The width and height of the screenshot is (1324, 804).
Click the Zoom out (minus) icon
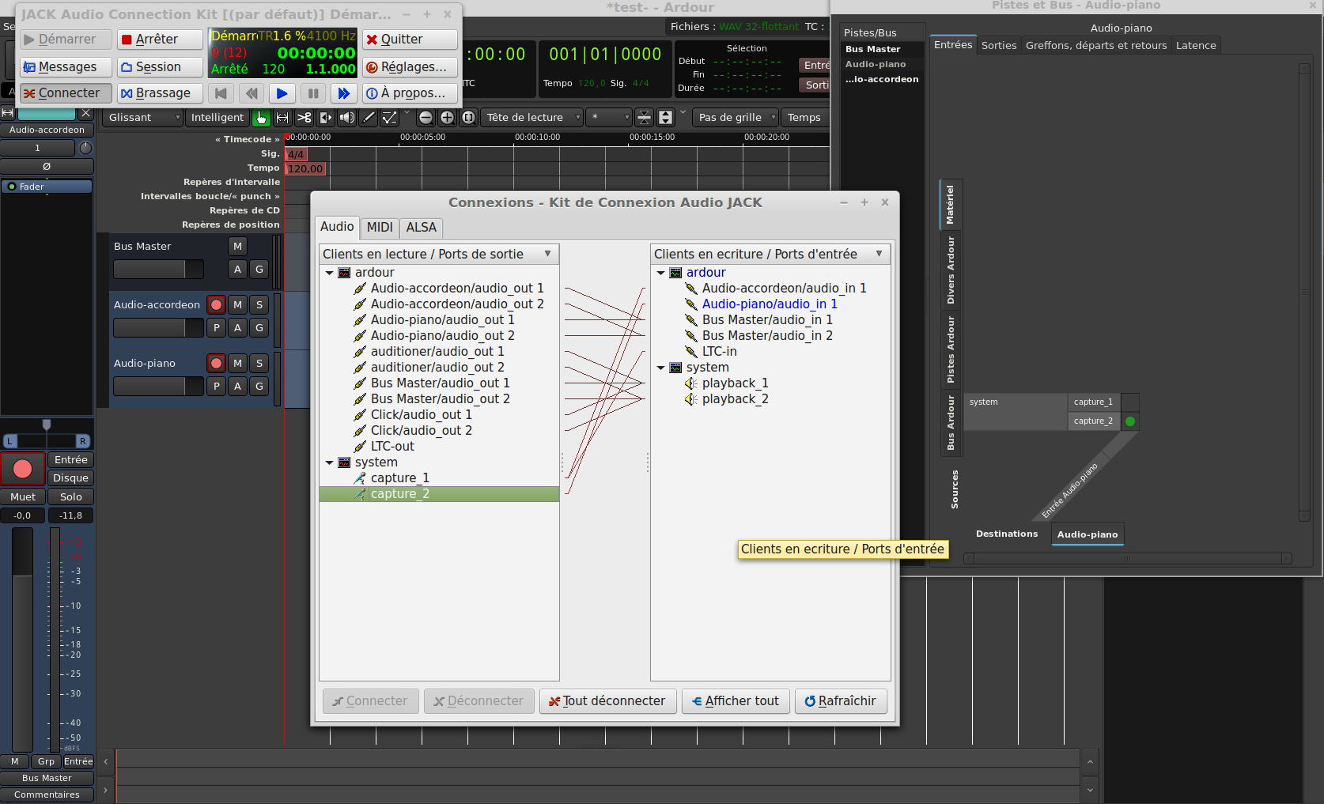tap(426, 118)
